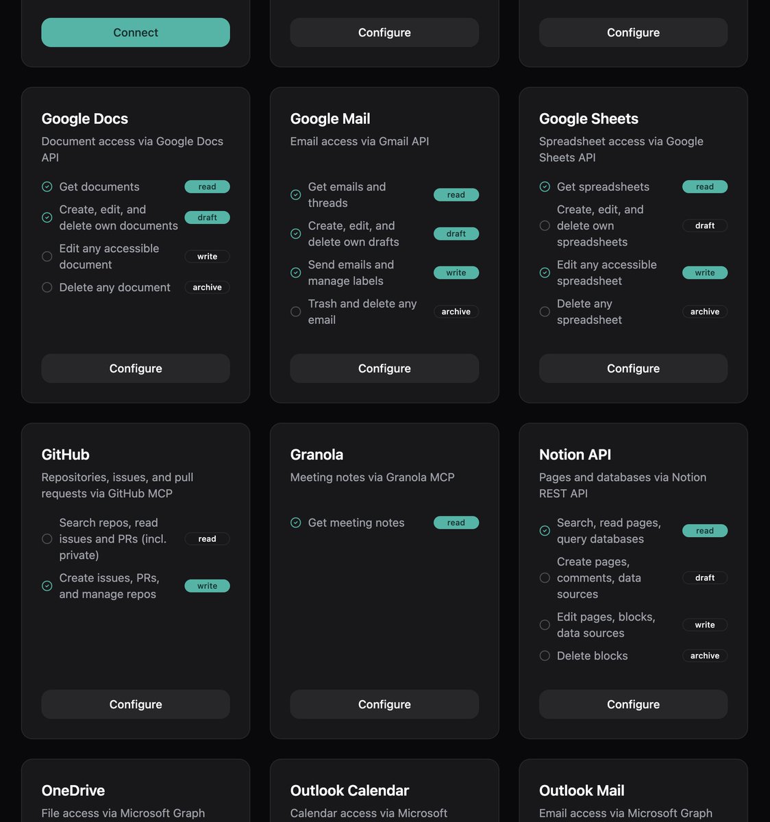
Task: Open Configure for Google Mail card
Action: 384,369
